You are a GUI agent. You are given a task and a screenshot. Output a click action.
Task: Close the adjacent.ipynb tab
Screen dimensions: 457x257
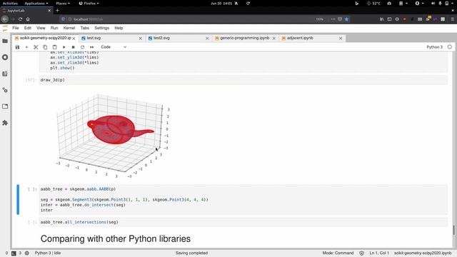click(x=341, y=38)
